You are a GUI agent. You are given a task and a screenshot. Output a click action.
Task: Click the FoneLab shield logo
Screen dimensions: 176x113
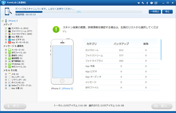point(4,3)
